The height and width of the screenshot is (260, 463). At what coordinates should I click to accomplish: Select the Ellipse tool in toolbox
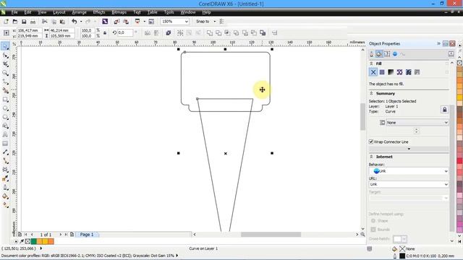5,108
